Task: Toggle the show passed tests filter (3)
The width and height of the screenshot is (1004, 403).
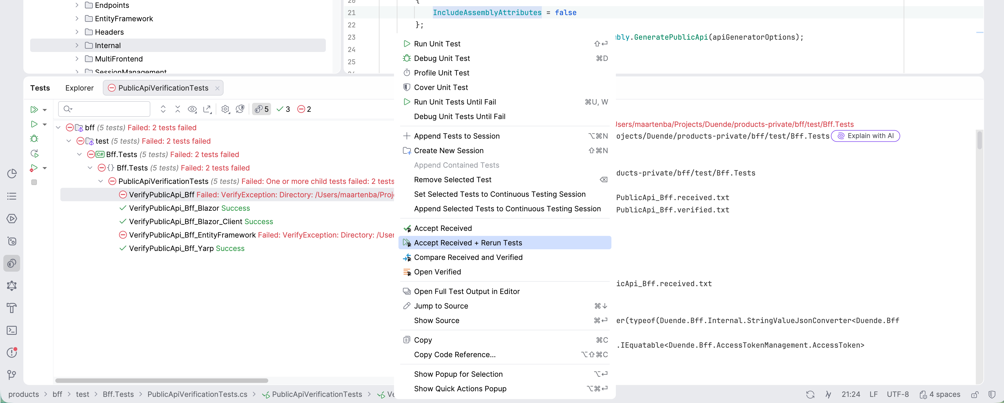Action: pyautogui.click(x=283, y=109)
